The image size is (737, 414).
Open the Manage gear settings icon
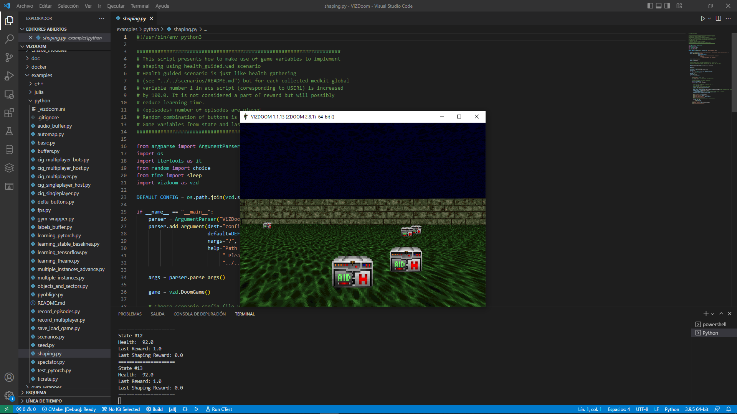(9, 396)
